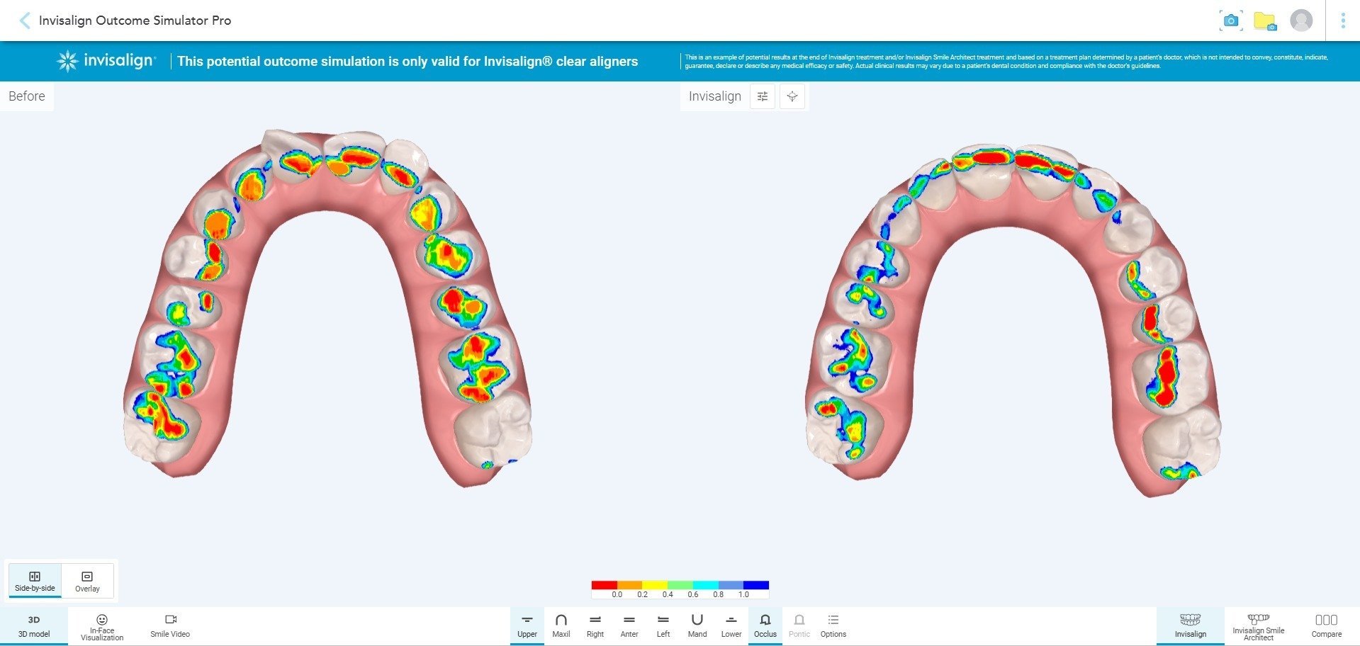Click the red 0.0 legend swatch
1360x646 pixels.
click(x=605, y=585)
